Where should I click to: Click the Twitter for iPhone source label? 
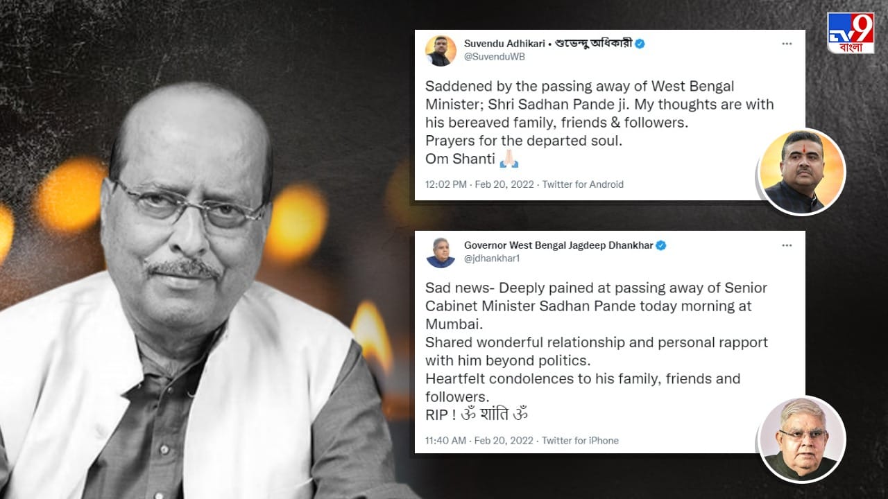point(580,440)
